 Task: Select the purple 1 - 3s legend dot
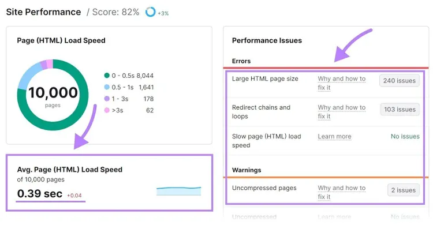point(107,99)
